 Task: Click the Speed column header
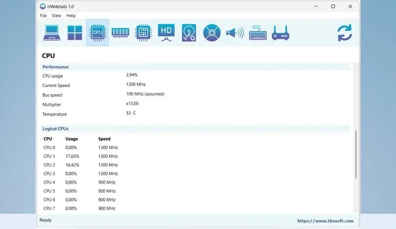pyautogui.click(x=104, y=139)
